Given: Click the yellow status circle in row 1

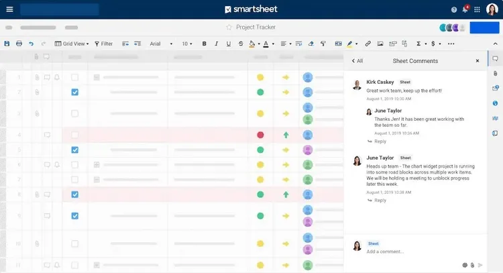Looking at the screenshot, I should pos(260,77).
